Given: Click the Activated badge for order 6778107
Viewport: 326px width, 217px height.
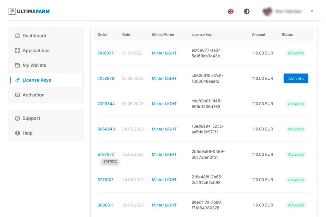Looking at the screenshot, I should 296,180.
